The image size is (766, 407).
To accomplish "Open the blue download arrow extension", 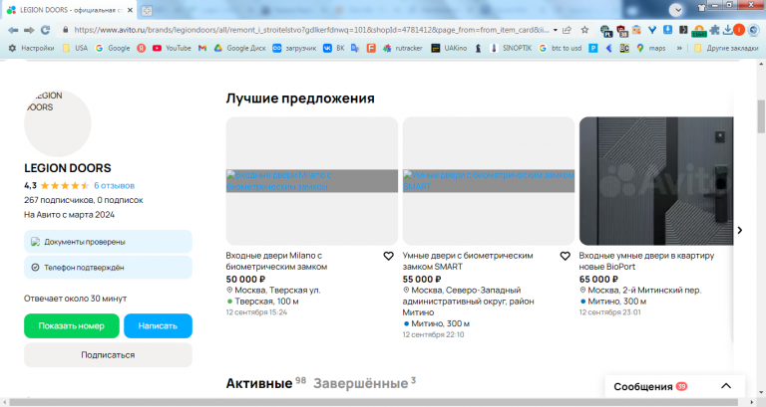I will pos(668,30).
